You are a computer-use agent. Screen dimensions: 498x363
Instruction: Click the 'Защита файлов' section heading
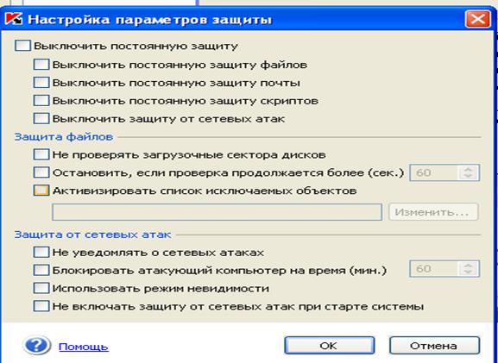pos(64,137)
